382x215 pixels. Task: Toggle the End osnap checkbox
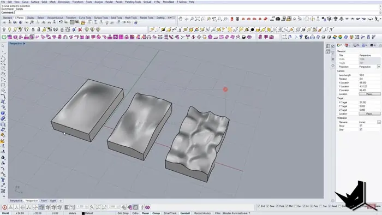point(259,206)
